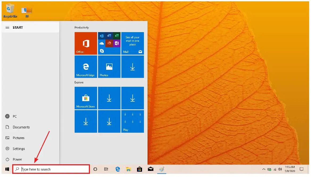Select the Recycle Bin desktop icon
The width and height of the screenshot is (311, 177).
point(10,10)
